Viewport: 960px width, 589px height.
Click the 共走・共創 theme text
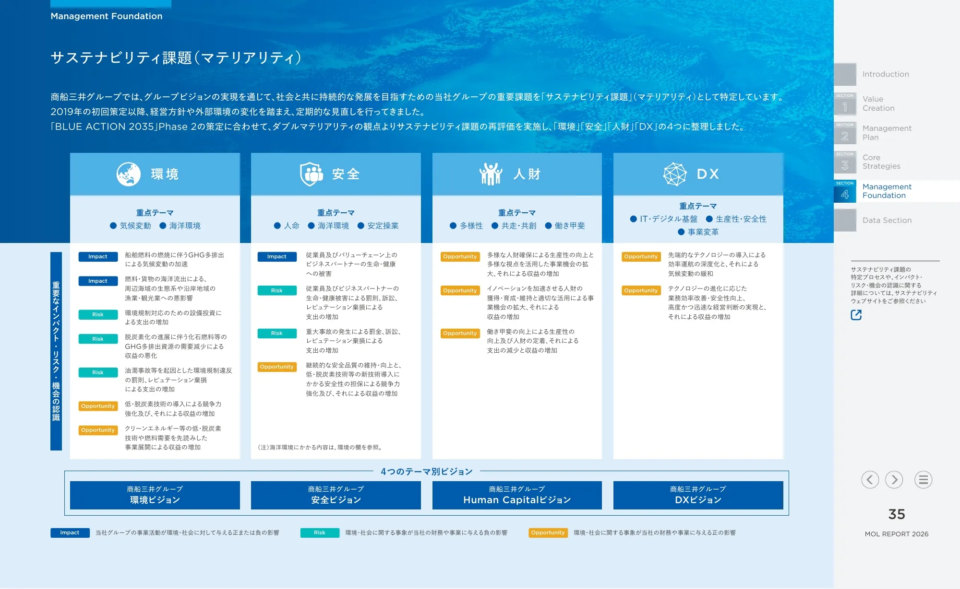(x=519, y=226)
